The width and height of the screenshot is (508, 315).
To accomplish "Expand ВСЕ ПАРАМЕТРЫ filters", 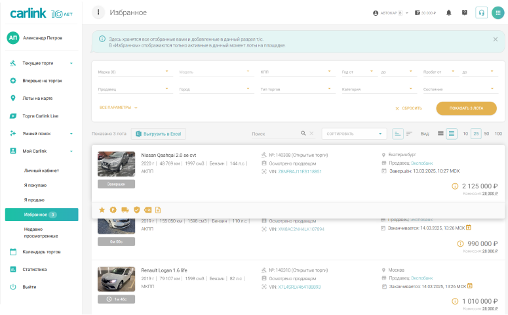I will [x=118, y=108].
